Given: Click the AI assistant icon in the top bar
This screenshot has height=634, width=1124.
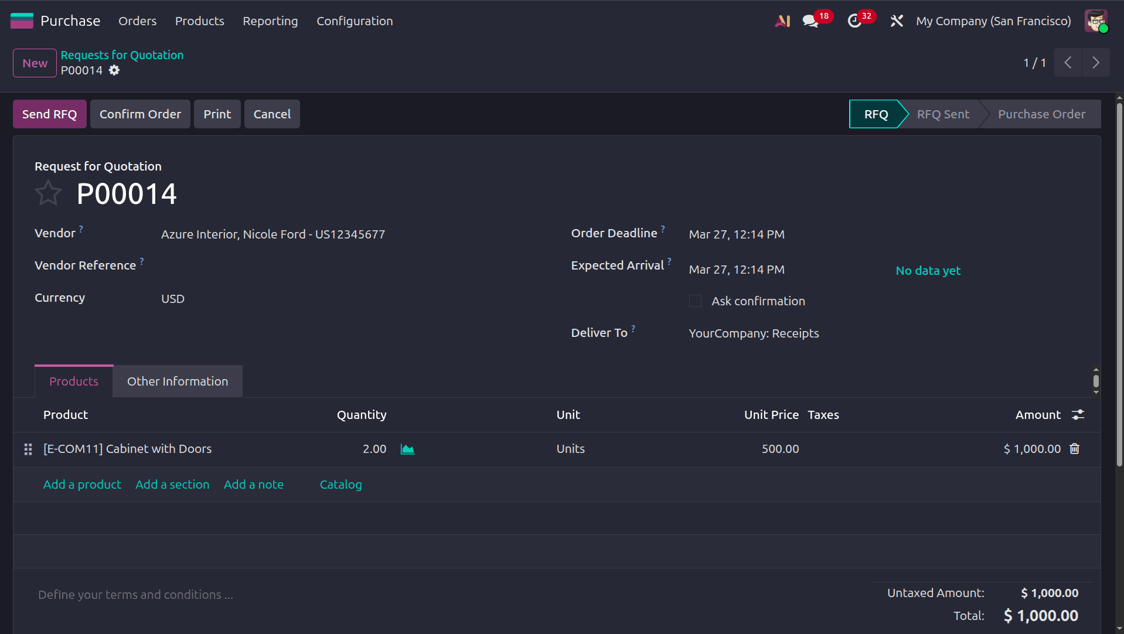Looking at the screenshot, I should click(x=782, y=21).
